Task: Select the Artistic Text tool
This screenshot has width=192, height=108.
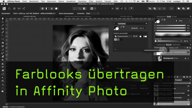Action: (x=3, y=84)
